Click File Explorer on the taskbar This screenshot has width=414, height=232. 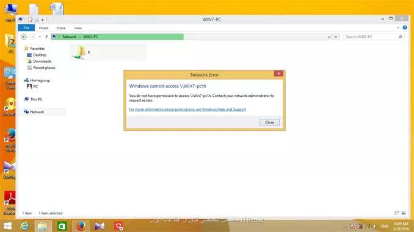point(43,226)
